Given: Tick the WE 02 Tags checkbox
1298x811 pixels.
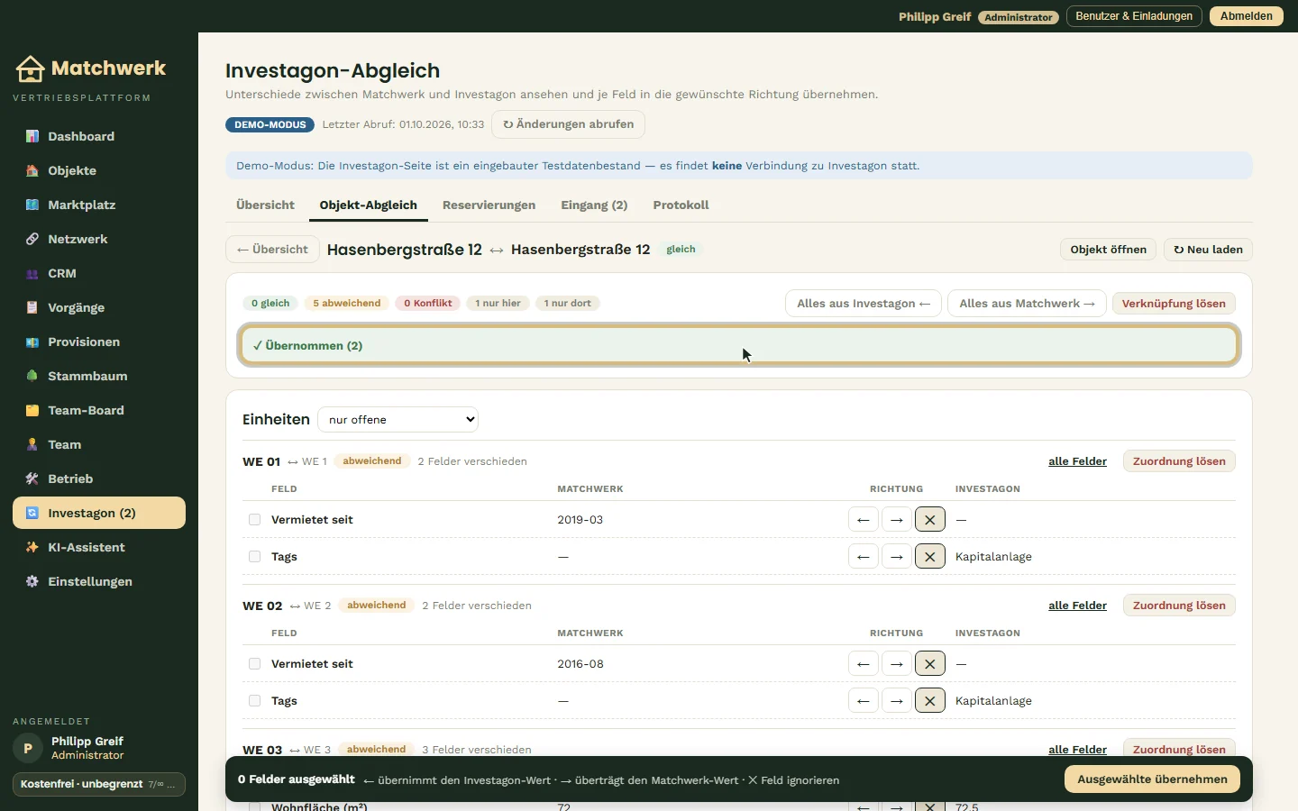Looking at the screenshot, I should [x=255, y=701].
